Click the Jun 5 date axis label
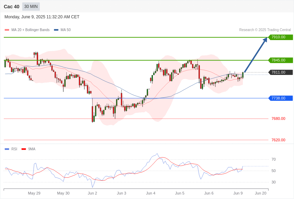Screen dimensions: 294x199 click(x=180, y=193)
